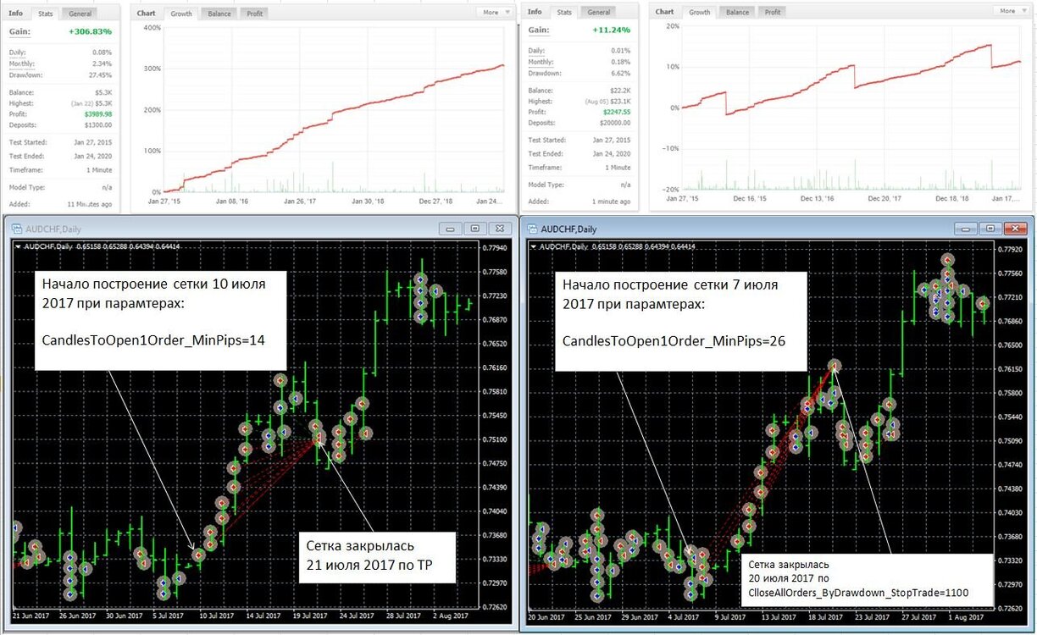Viewport: 1037px width, 635px height.
Task: Open the Stats tab beside +11.24% gain
Action: (x=563, y=13)
